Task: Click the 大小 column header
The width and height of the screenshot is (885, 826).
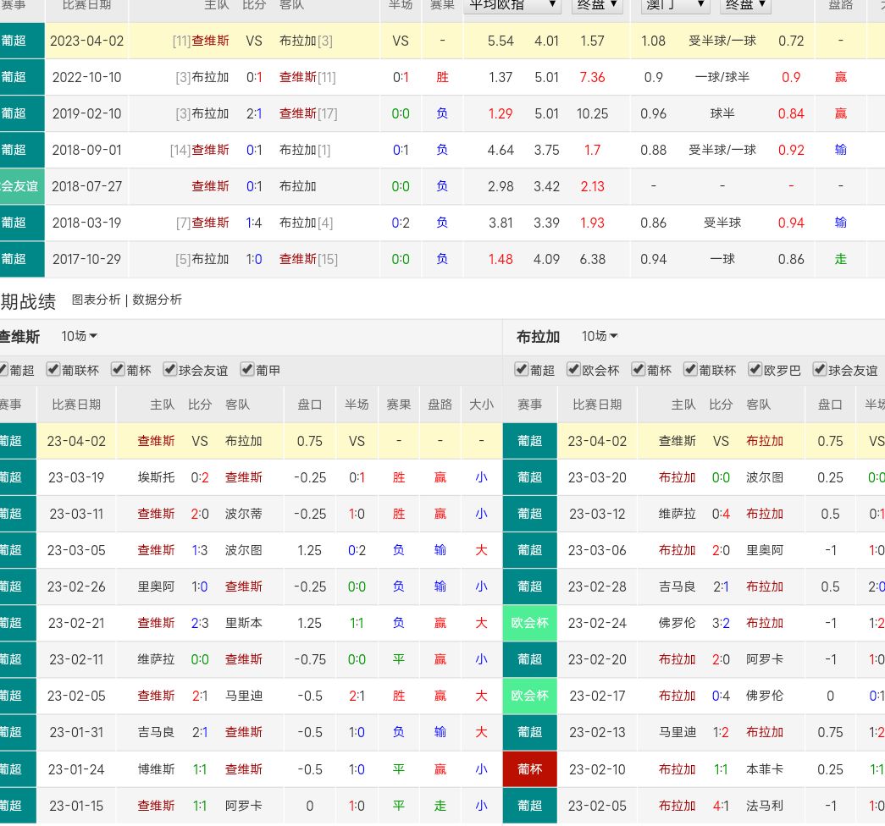Action: coord(481,405)
